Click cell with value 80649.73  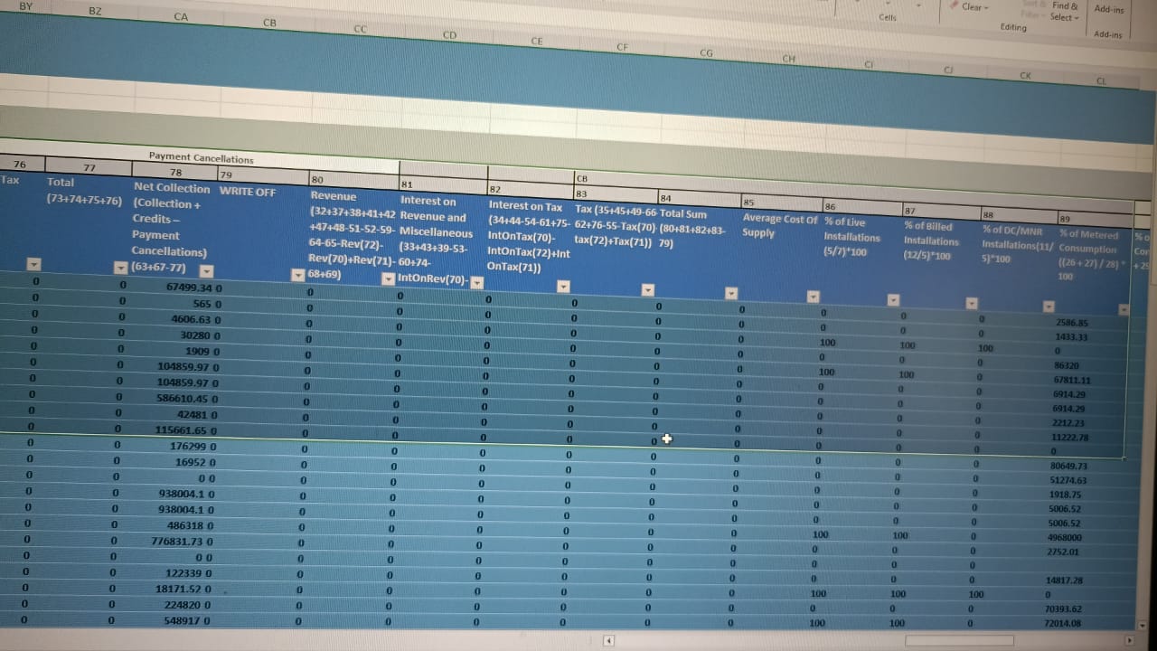1068,467
